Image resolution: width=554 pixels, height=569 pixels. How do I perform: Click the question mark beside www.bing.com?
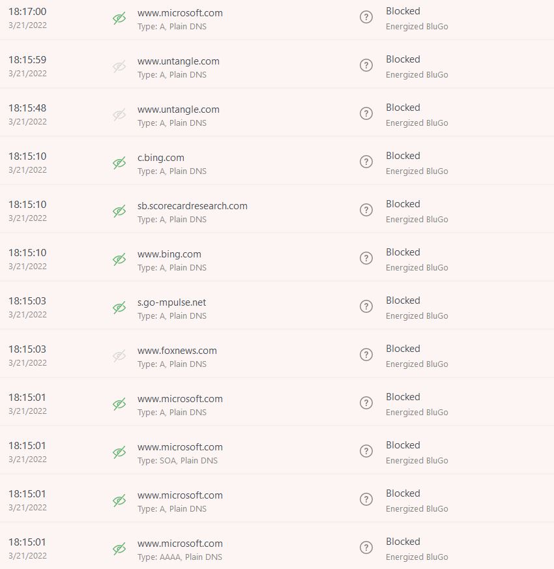tap(366, 258)
